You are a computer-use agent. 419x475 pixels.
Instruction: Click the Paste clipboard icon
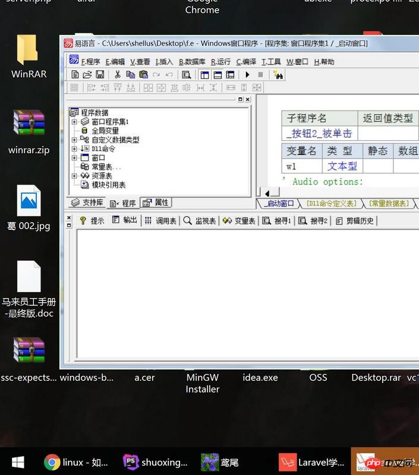tap(143, 75)
